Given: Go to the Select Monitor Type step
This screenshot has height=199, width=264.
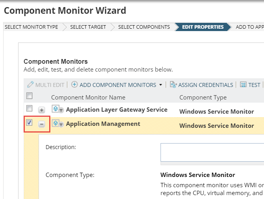Looking at the screenshot, I should click(x=31, y=27).
